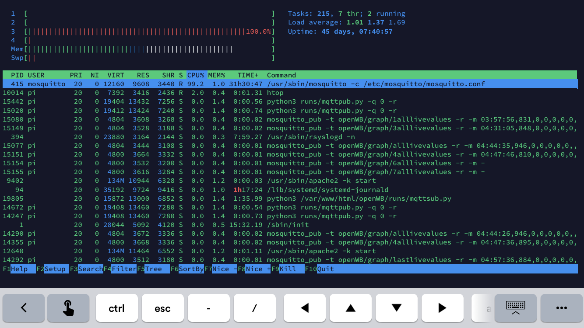
Task: Tap the slash key button
Action: [x=255, y=308]
